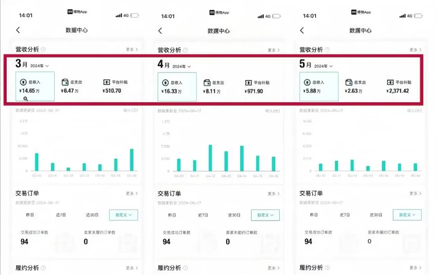Open 更多 for 营收分析 on the 4月 screen
Viewport: 436px width, 275px height.
click(274, 50)
